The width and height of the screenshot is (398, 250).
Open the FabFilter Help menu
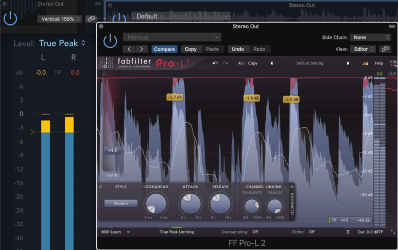(379, 63)
